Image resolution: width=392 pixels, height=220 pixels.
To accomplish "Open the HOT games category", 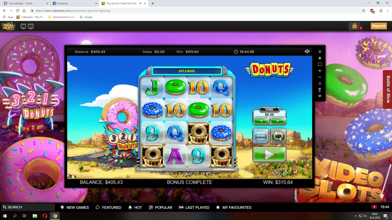I will [x=135, y=207].
